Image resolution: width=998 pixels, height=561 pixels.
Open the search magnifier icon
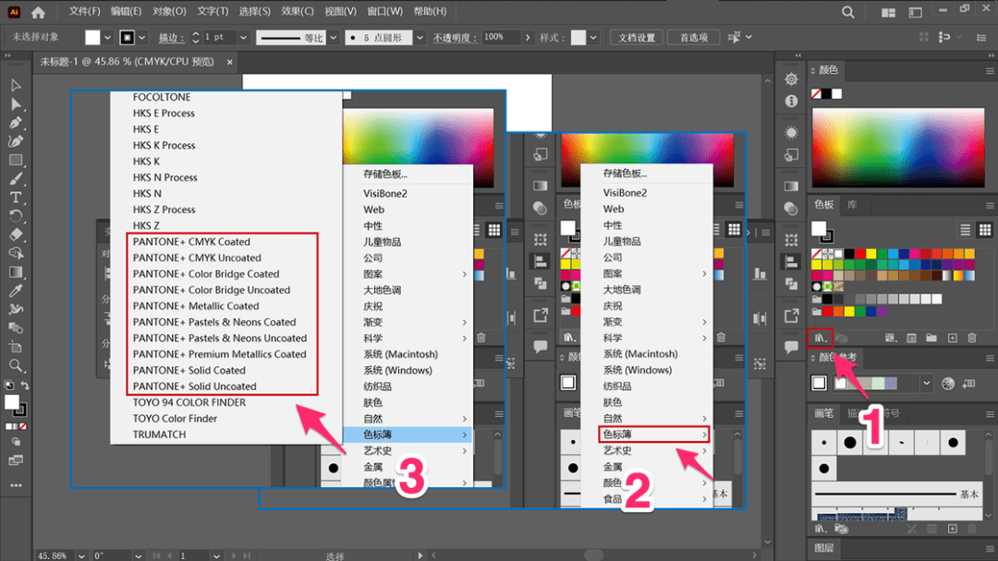pyautogui.click(x=847, y=12)
